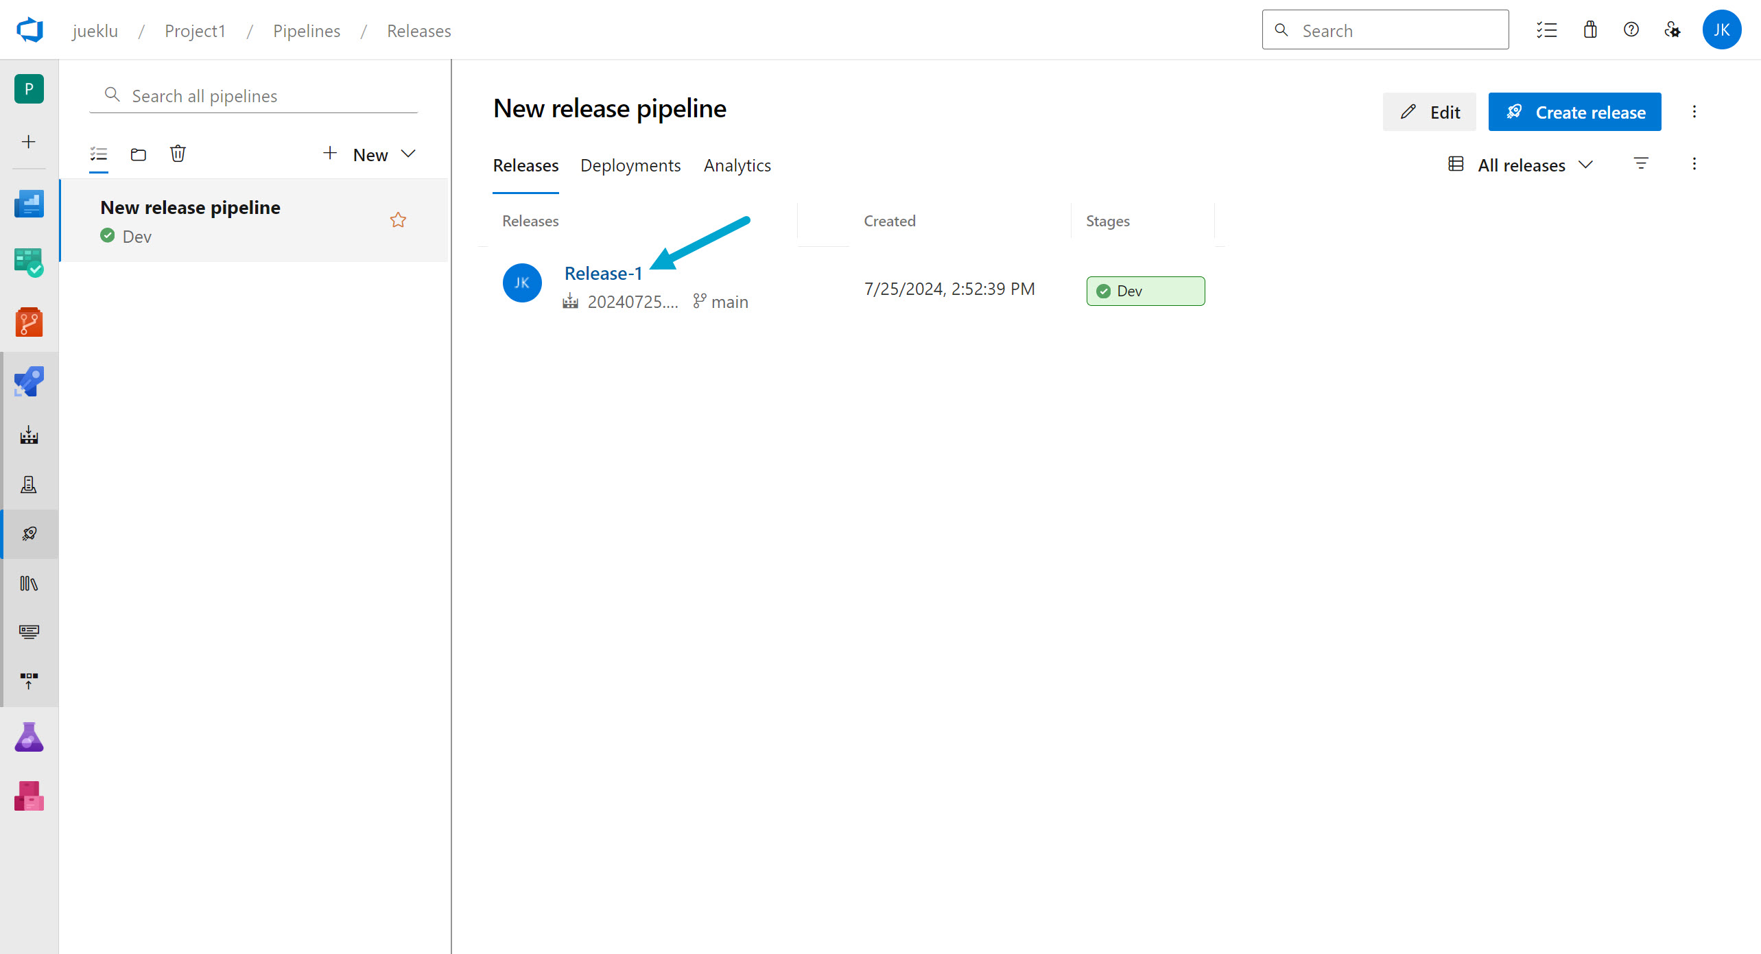Open the Boards section in the sidebar

pos(29,262)
